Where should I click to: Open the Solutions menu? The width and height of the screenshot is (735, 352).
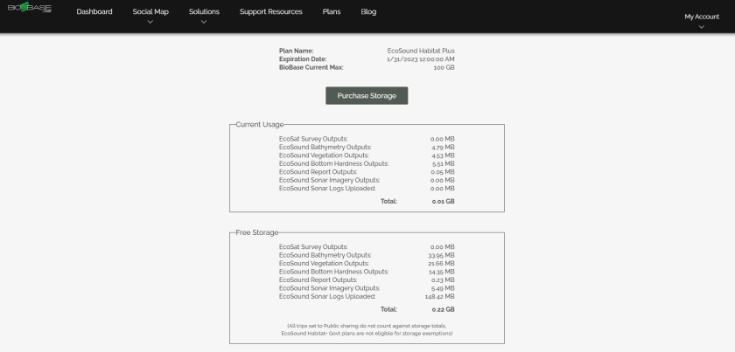click(204, 11)
